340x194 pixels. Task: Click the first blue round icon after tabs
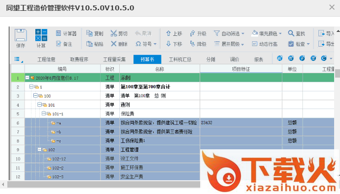point(280,58)
